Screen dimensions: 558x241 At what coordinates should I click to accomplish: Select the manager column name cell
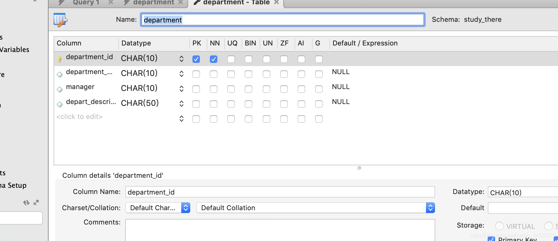coord(80,87)
